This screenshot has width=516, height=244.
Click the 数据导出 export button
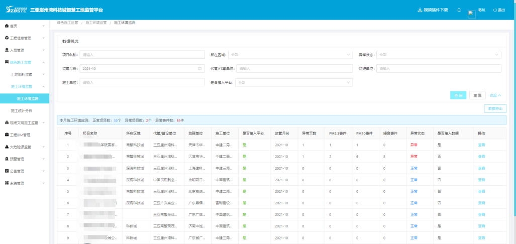coord(495,108)
